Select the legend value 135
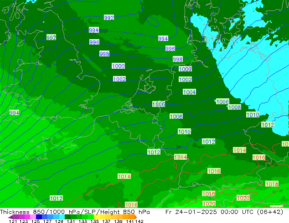Viewport: 289px width, 223px height. click(94, 221)
